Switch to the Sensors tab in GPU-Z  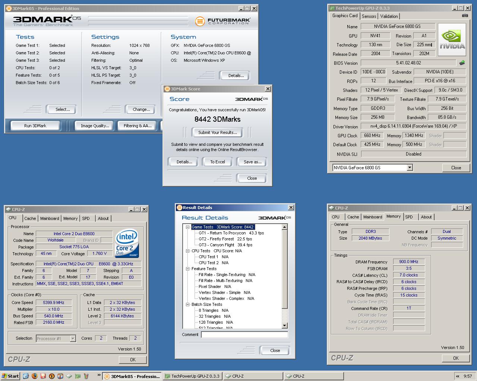(369, 16)
